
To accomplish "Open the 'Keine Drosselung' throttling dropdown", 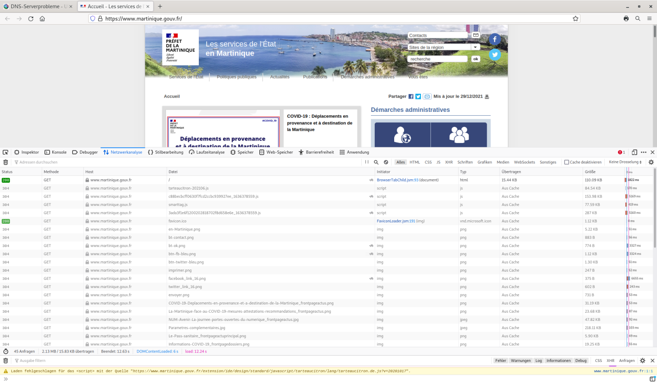I will coord(625,162).
